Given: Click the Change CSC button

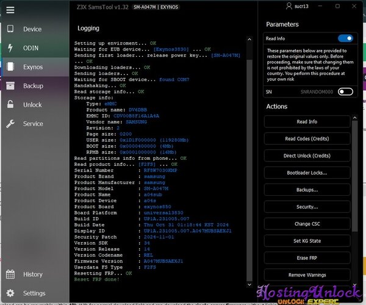Looking at the screenshot, I should tap(307, 224).
